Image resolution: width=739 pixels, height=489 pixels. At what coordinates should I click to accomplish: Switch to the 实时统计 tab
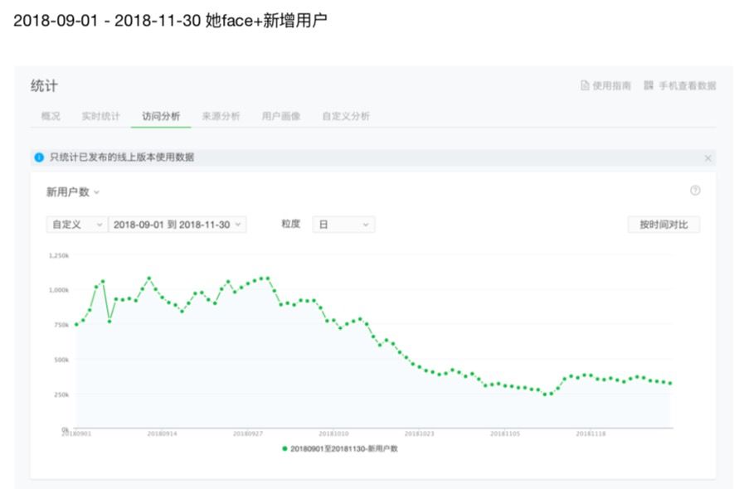click(x=100, y=117)
